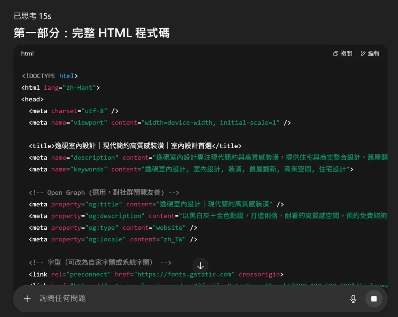398x317 pixels.
Task: Click the utf-8 charset value in code
Action: click(94, 111)
